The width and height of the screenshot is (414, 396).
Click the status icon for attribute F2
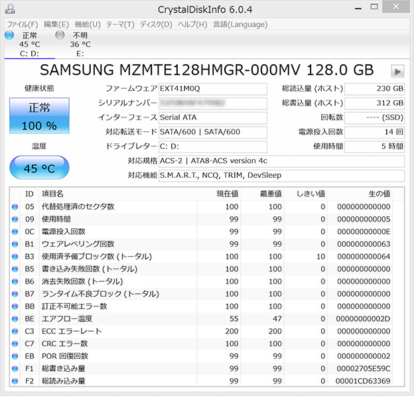point(15,381)
